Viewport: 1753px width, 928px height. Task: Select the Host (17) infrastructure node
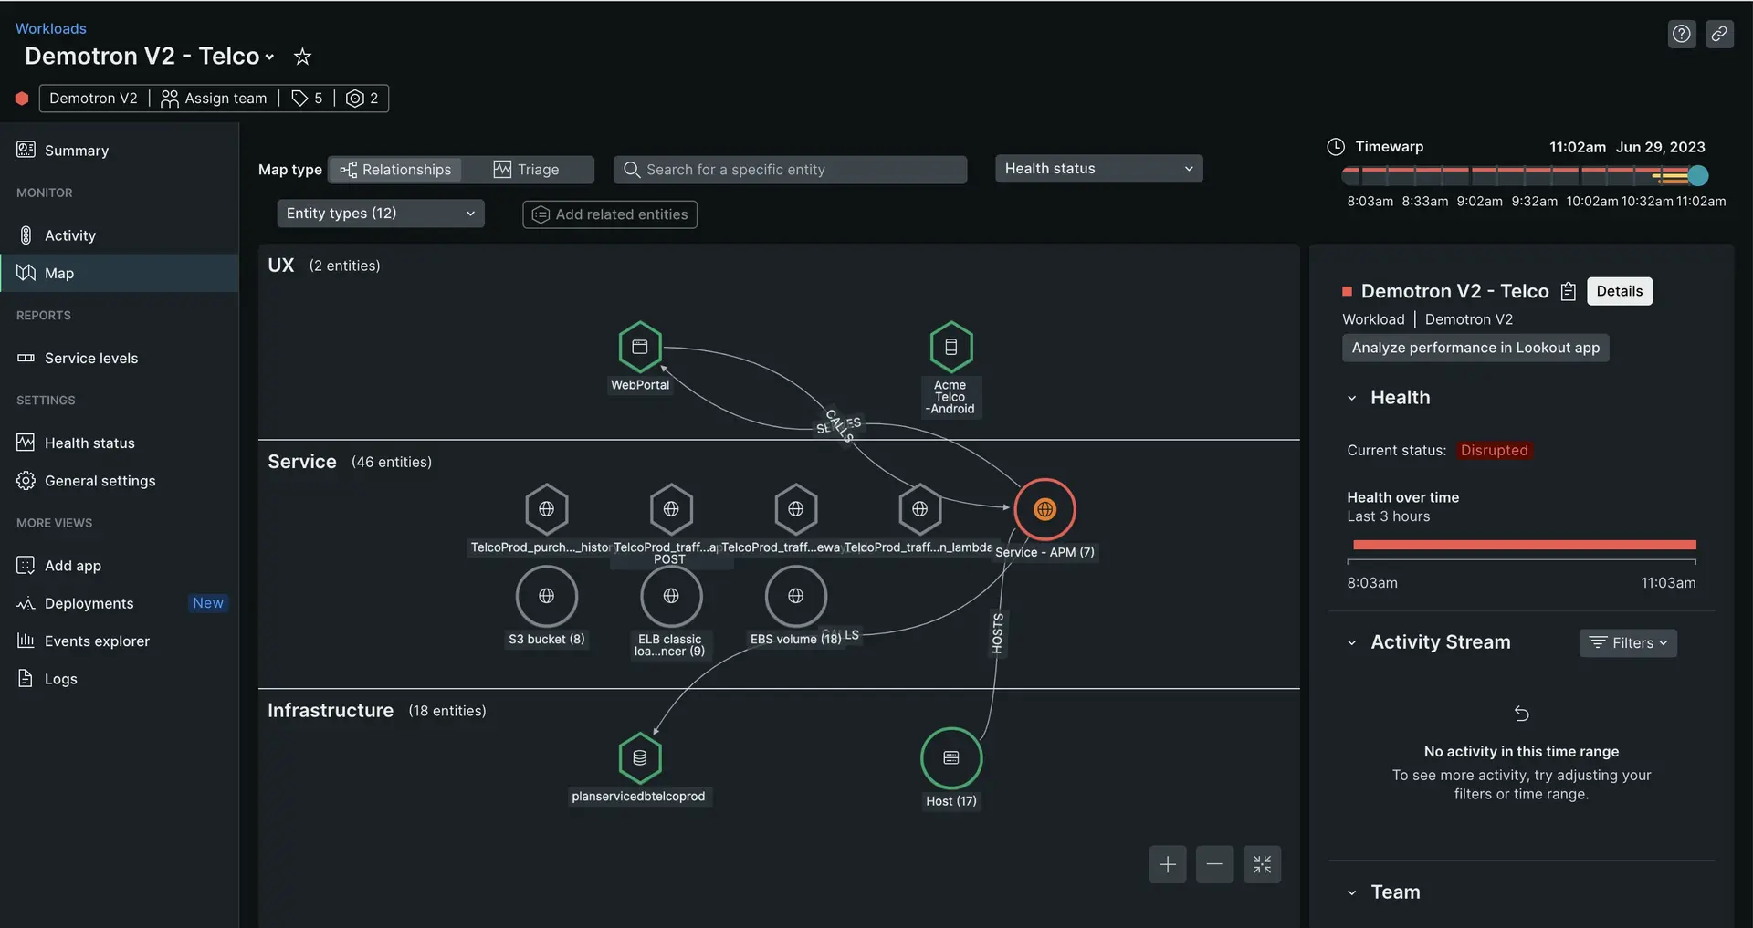[x=950, y=758]
